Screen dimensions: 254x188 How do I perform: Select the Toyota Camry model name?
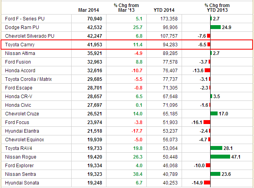(20, 45)
